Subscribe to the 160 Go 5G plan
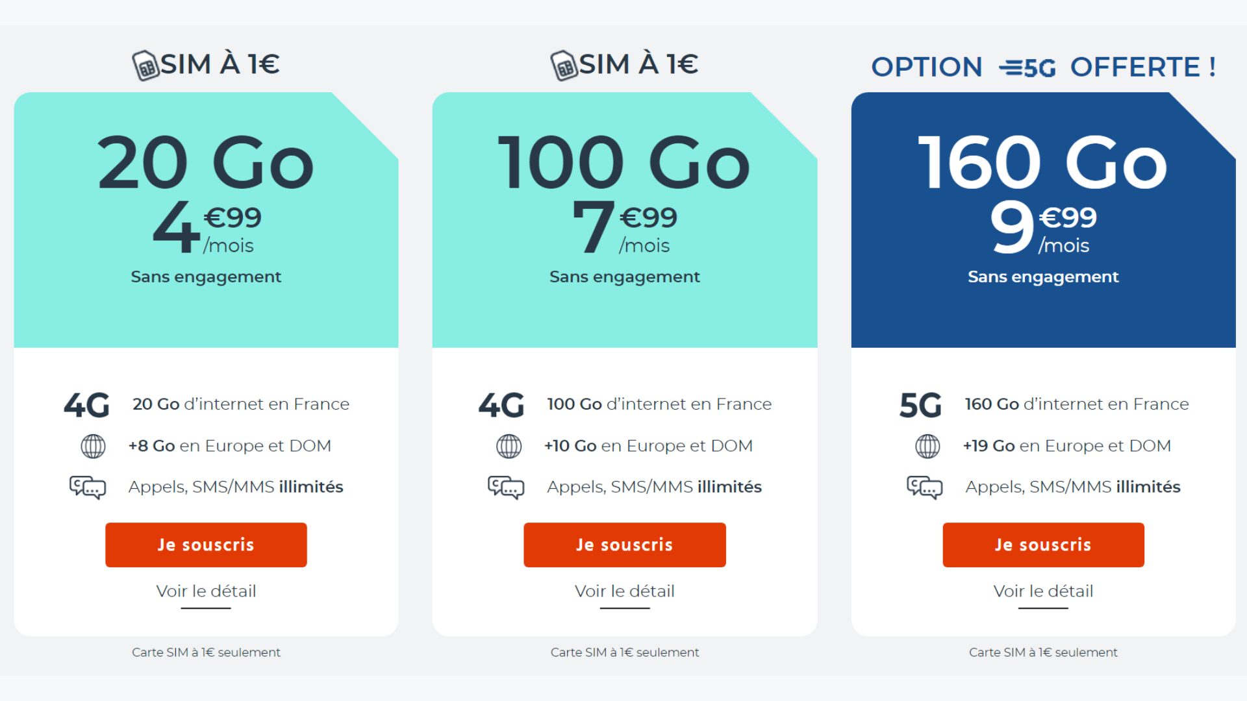1247x701 pixels. click(1044, 545)
